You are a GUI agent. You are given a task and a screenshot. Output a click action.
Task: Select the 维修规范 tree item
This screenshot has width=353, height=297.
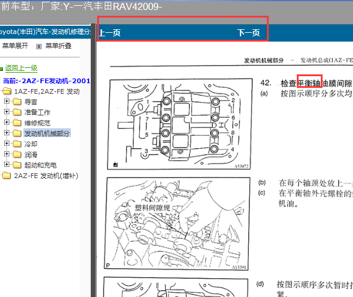point(37,123)
